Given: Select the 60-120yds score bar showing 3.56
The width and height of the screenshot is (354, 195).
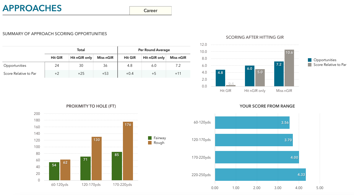Looking at the screenshot, I should pyautogui.click(x=252, y=123).
